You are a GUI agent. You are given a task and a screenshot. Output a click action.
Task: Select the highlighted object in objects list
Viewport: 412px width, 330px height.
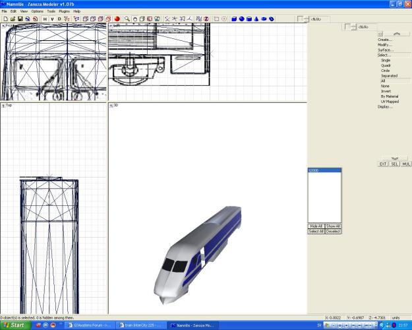pos(324,170)
